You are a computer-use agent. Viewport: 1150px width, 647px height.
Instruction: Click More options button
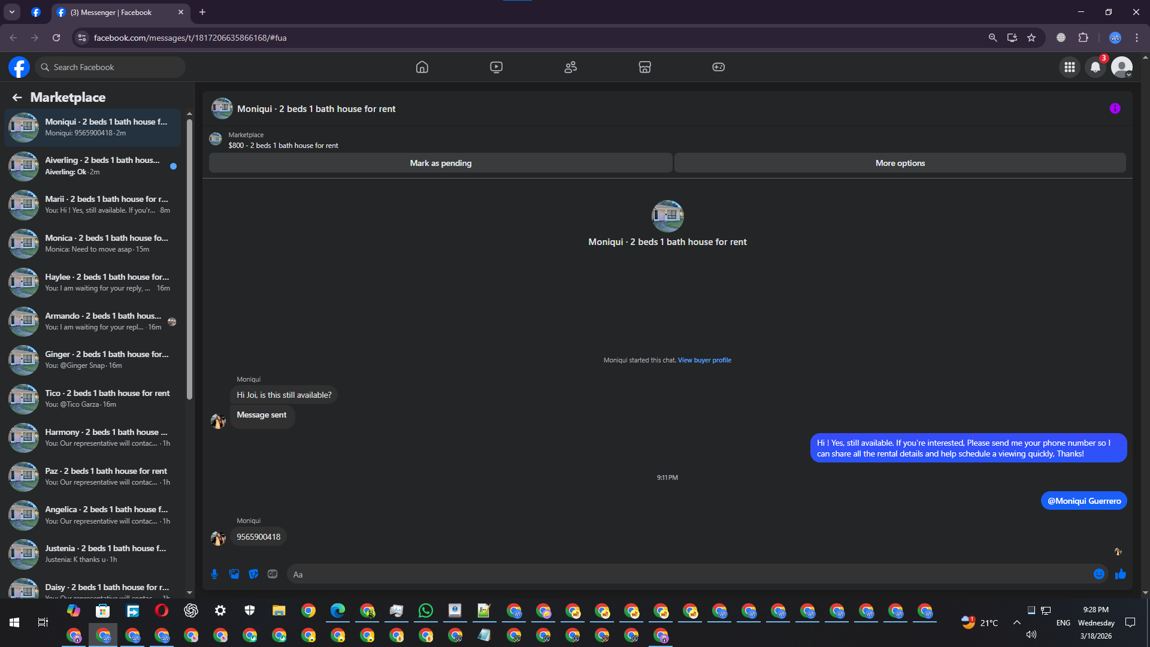click(x=900, y=163)
